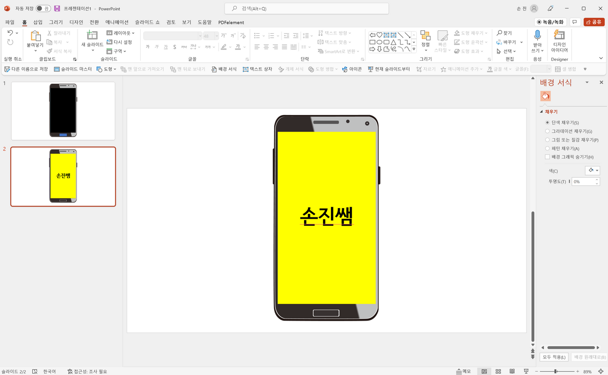The width and height of the screenshot is (608, 375).
Task: Select the heart shape in shapes gallery
Action: pyautogui.click(x=380, y=35)
